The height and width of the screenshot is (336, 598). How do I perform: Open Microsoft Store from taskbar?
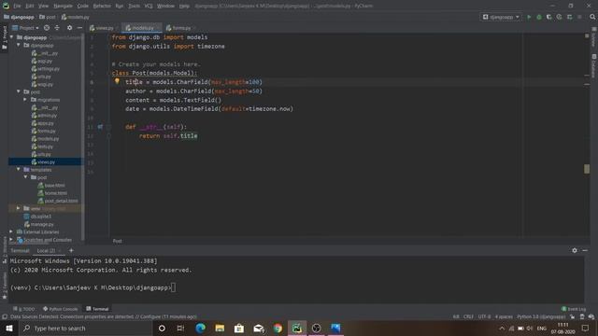pos(239,328)
